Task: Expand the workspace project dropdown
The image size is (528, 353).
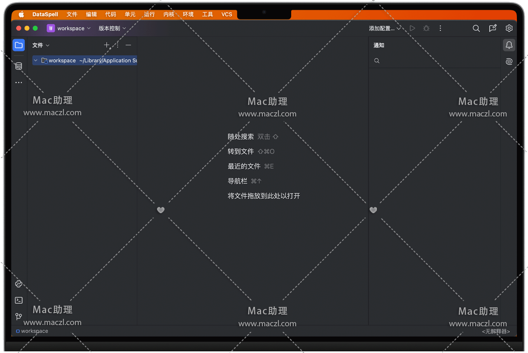Action: coord(69,28)
